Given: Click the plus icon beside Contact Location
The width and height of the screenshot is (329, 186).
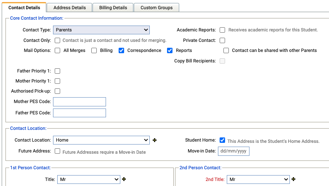Looking at the screenshot, I should point(155,140).
